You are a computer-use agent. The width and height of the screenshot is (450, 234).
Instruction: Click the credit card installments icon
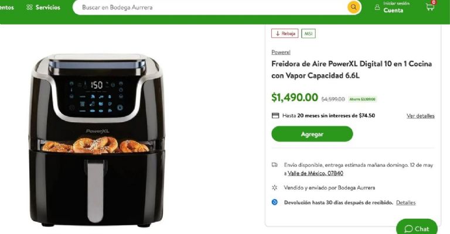[x=275, y=115]
